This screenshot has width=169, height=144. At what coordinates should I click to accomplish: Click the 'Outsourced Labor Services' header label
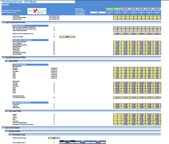(x=22, y=102)
